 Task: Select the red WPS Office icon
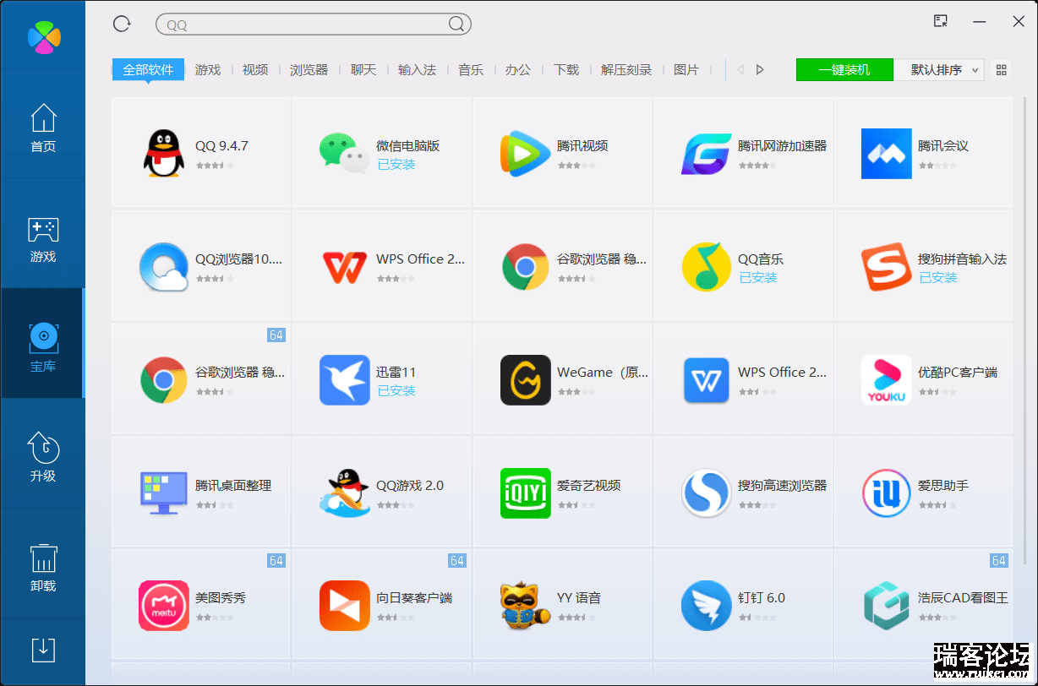344,267
